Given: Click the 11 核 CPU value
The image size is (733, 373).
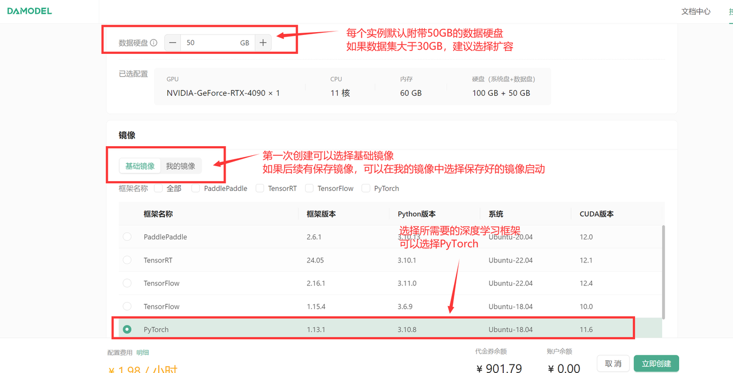Looking at the screenshot, I should (340, 93).
